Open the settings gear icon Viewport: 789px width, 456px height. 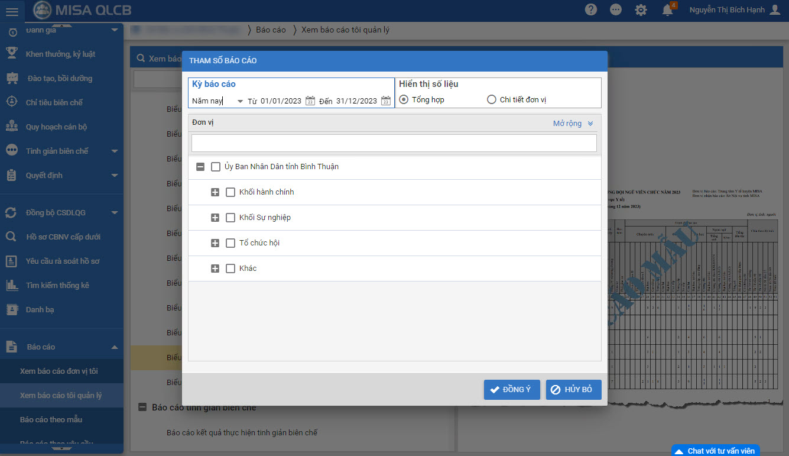641,10
